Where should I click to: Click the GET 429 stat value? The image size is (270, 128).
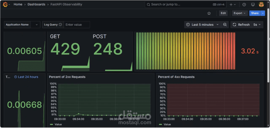coord(65,49)
